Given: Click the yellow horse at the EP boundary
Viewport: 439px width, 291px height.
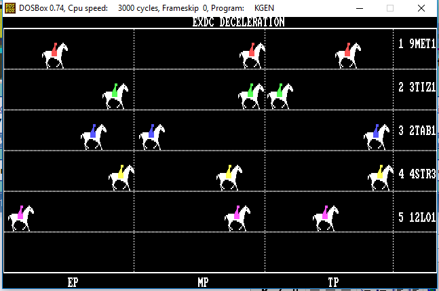Looking at the screenshot, I should [121, 178].
